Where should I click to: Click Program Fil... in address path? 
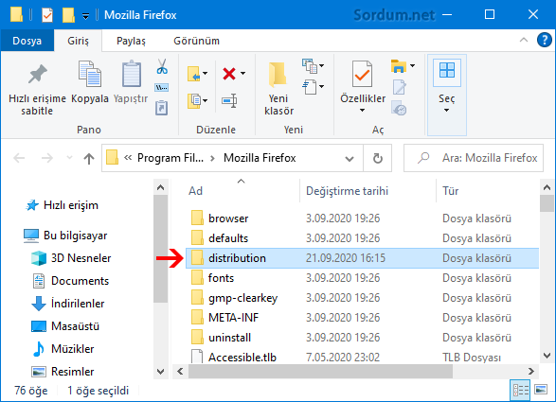(x=170, y=158)
